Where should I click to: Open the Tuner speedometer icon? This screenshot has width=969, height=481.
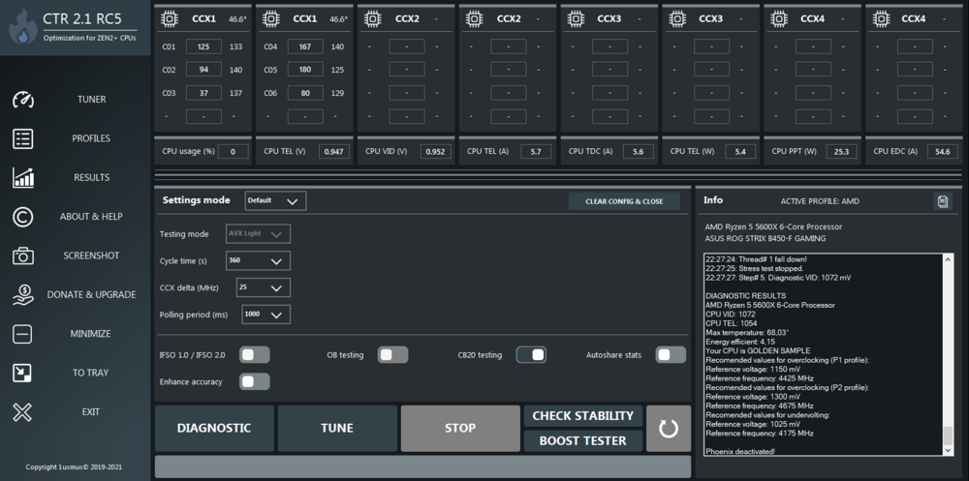coord(23,100)
